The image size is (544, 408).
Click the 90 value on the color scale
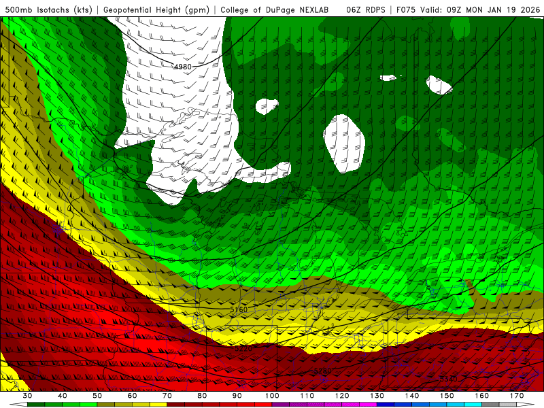(237, 396)
